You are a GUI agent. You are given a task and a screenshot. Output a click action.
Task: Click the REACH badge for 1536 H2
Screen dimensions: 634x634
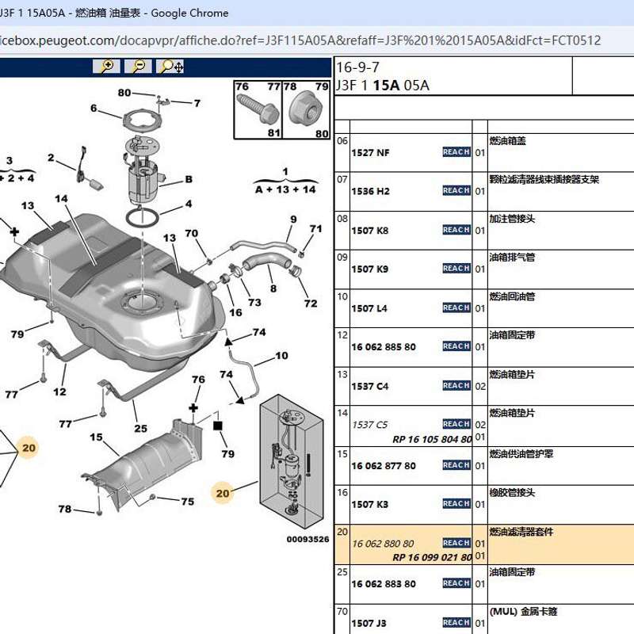[x=456, y=190]
